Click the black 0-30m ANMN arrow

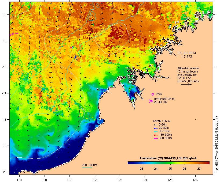tap(156, 125)
